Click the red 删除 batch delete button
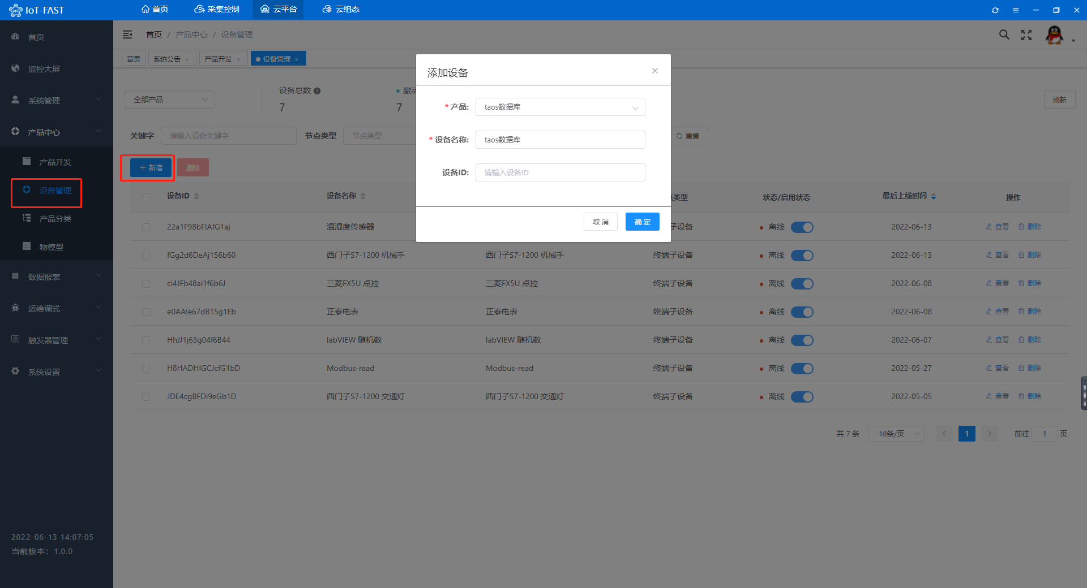Image resolution: width=1087 pixels, height=588 pixels. [193, 167]
